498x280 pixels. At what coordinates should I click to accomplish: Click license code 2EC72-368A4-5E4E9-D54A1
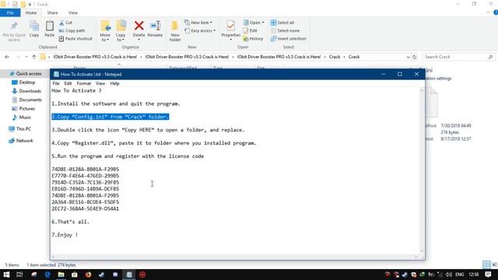tap(85, 208)
